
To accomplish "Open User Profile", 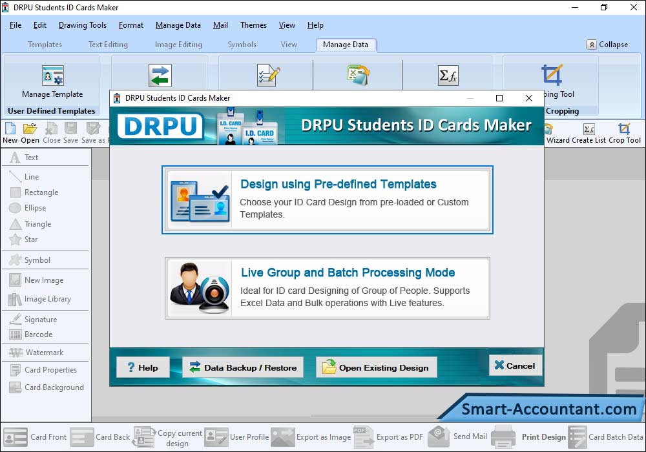I will [x=237, y=437].
